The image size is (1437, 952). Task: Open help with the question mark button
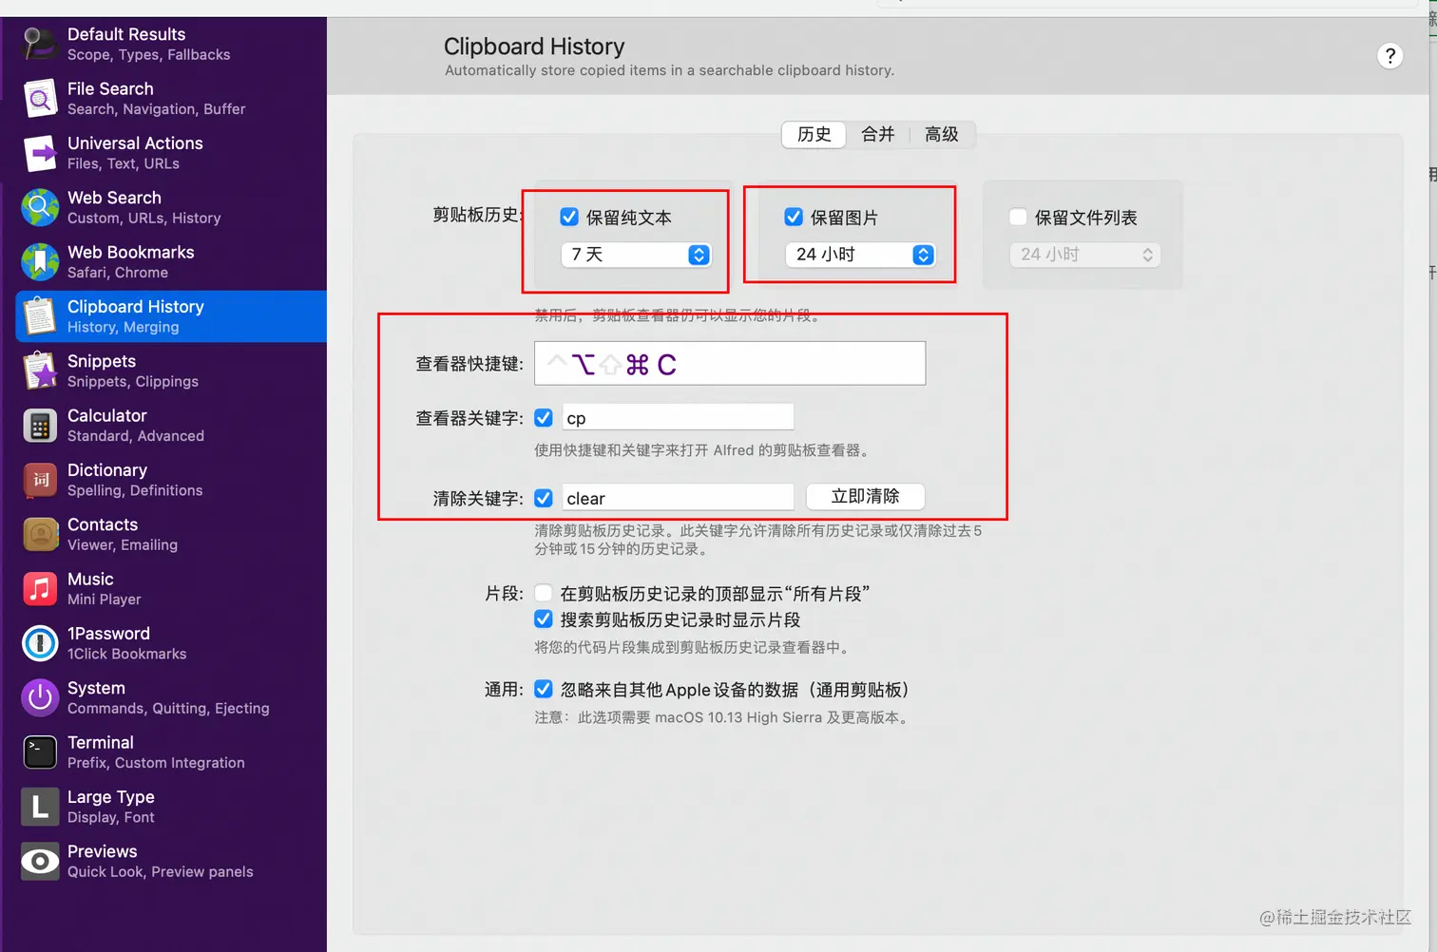pos(1389,56)
